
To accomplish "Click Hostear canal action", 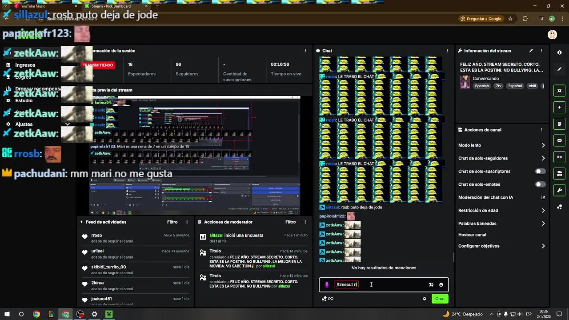I will (x=472, y=235).
